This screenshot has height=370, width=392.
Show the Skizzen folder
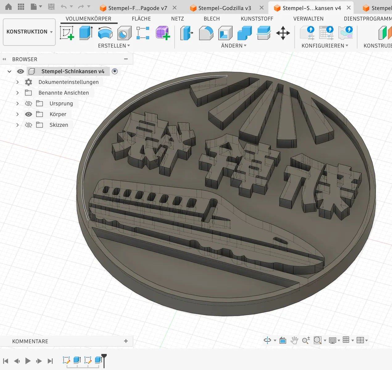click(x=28, y=125)
